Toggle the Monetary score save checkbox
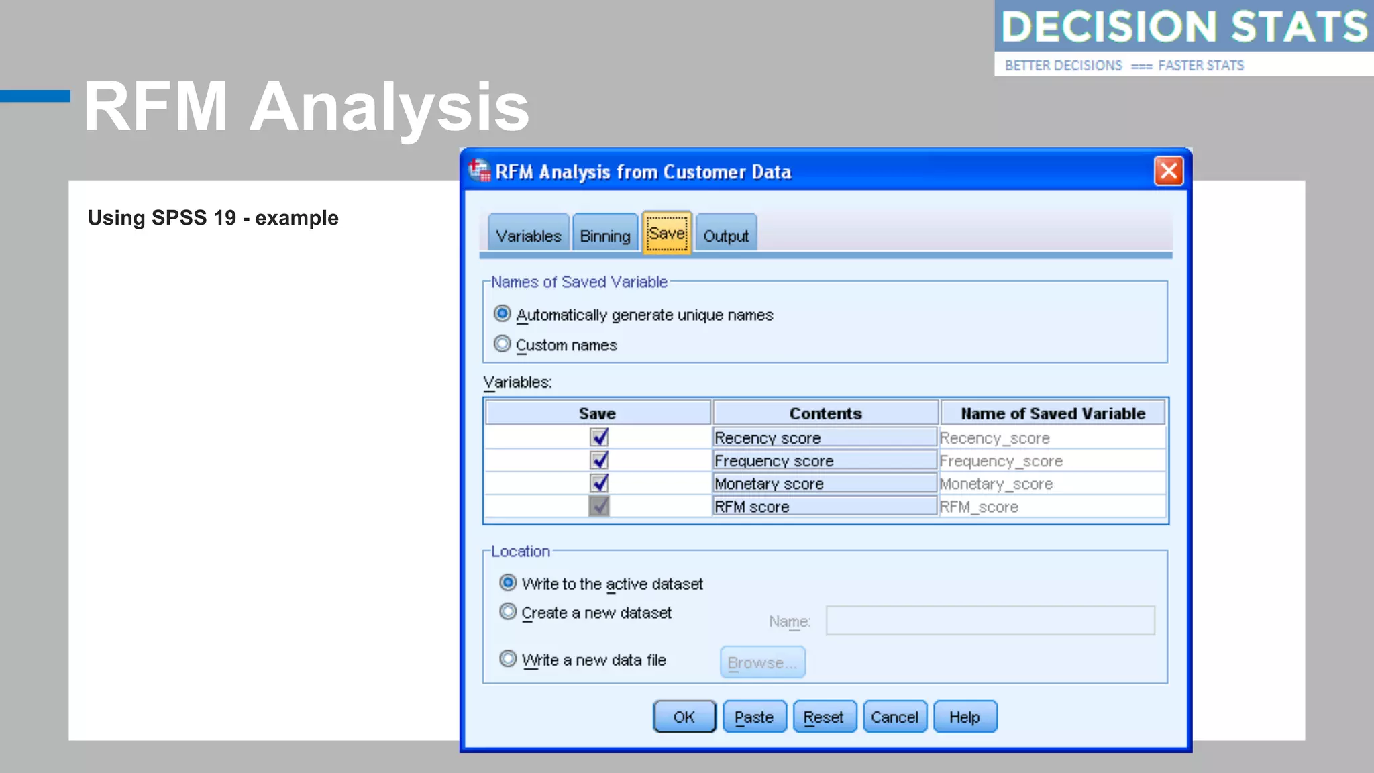Image resolution: width=1374 pixels, height=773 pixels. click(x=599, y=483)
